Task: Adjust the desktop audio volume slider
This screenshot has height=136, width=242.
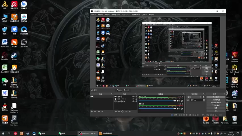Action: (x=157, y=108)
